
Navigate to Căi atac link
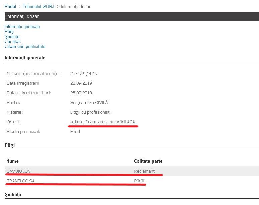(x=13, y=42)
